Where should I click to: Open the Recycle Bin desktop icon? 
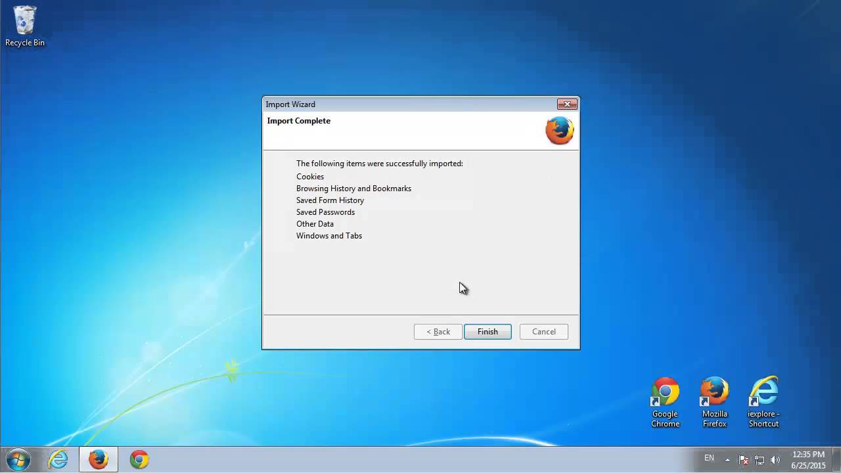pyautogui.click(x=25, y=26)
